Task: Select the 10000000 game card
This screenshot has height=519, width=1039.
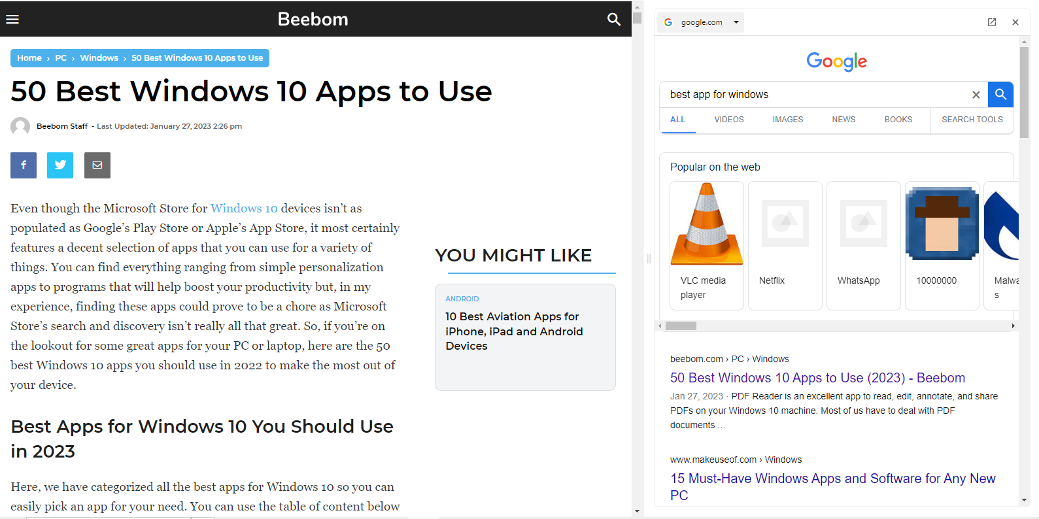Action: point(942,246)
